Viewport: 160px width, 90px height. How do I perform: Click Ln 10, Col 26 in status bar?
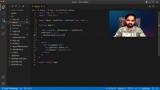(111, 88)
